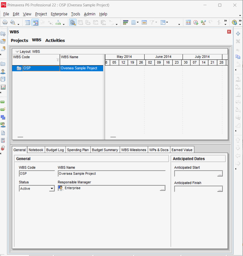Open the Progress Spotlight grid icon

point(188,22)
